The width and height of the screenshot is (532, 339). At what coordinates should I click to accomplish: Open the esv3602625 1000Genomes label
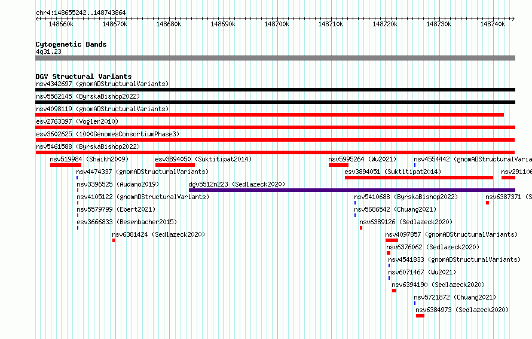tap(108, 134)
